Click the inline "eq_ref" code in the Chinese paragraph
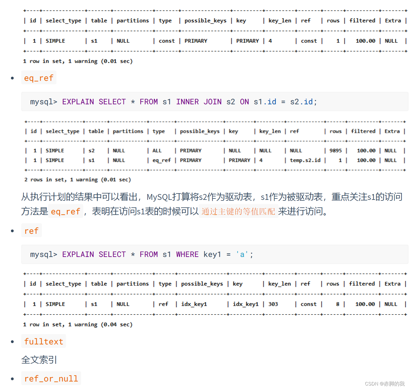 pyautogui.click(x=66, y=211)
